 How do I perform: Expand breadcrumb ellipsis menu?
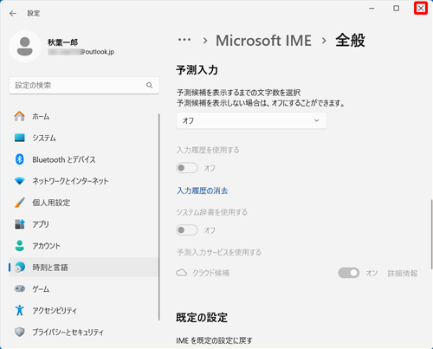click(184, 40)
